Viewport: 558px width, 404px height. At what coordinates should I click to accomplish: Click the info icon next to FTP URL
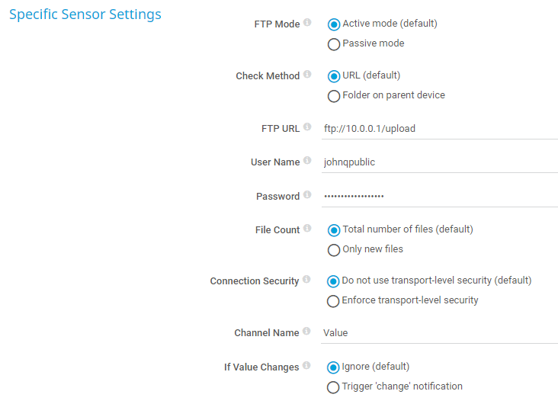[307, 127]
